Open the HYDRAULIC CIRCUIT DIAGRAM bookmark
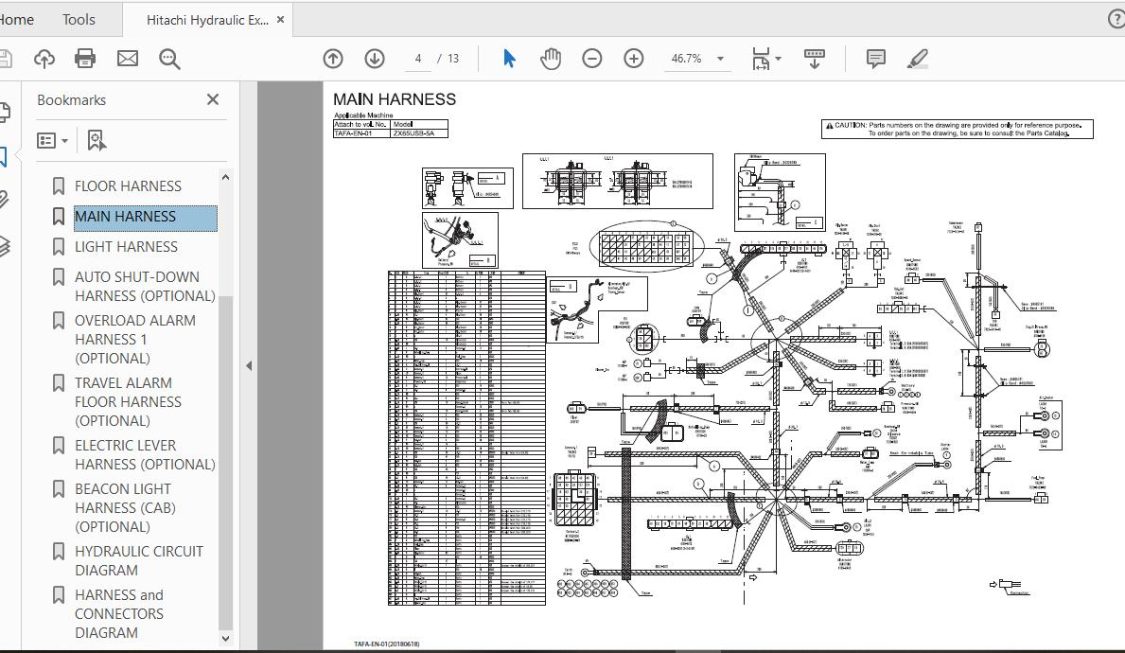1125x653 pixels. [x=138, y=560]
